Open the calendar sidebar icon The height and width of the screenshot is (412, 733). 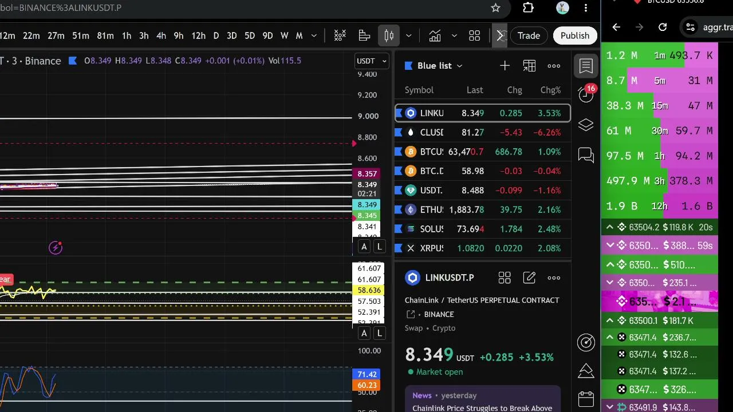tap(586, 399)
